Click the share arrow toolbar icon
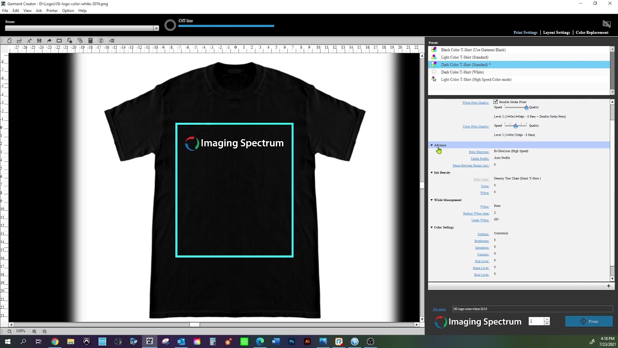Screen dimensions: 618x348 click(x=49, y=41)
